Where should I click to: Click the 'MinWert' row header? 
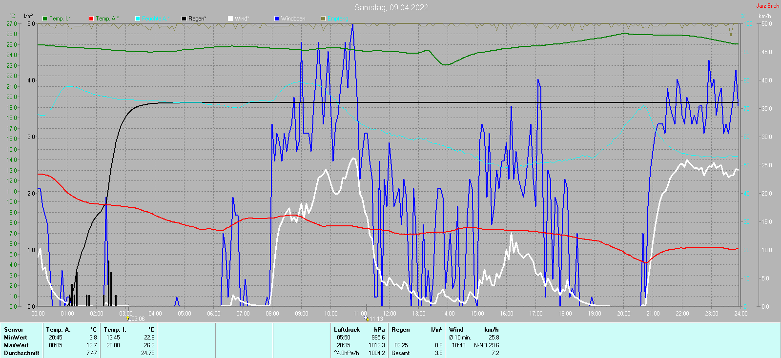(x=16, y=338)
